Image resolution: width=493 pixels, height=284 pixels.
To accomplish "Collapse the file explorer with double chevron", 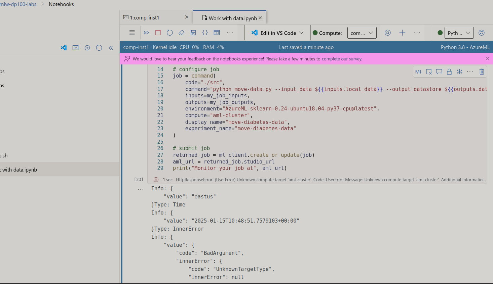I will (111, 48).
